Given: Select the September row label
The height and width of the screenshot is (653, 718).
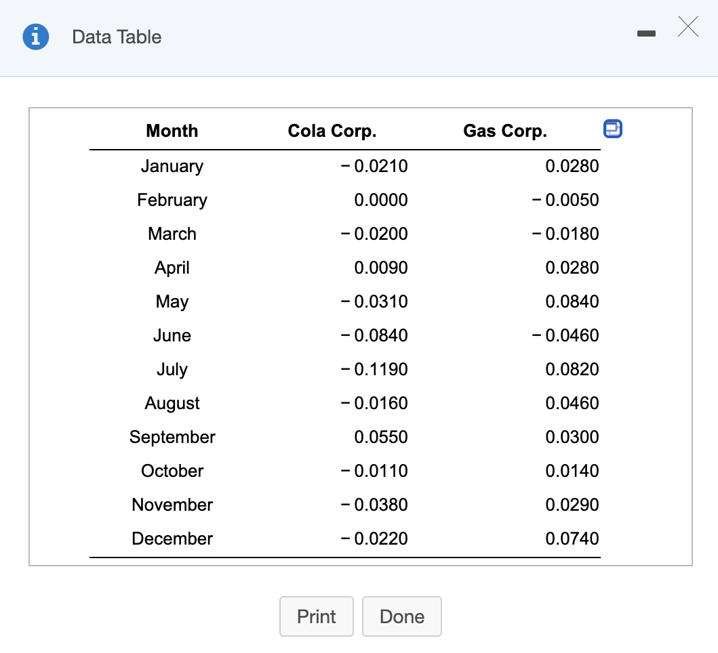Looking at the screenshot, I should [x=172, y=437].
